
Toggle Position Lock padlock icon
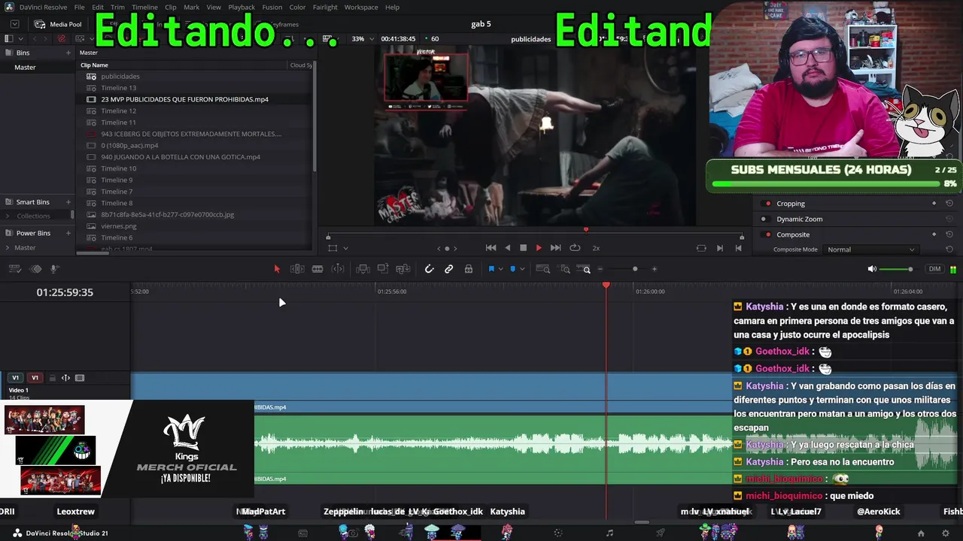pyautogui.click(x=469, y=269)
